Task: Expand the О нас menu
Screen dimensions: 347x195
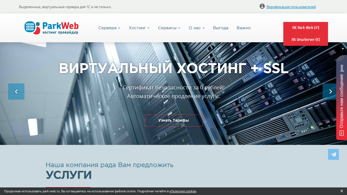Action: point(197,28)
